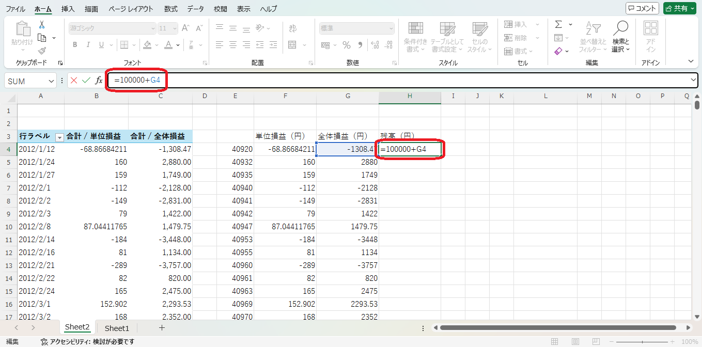
Task: Open the Name Box dropdown arrow
Action: point(51,81)
